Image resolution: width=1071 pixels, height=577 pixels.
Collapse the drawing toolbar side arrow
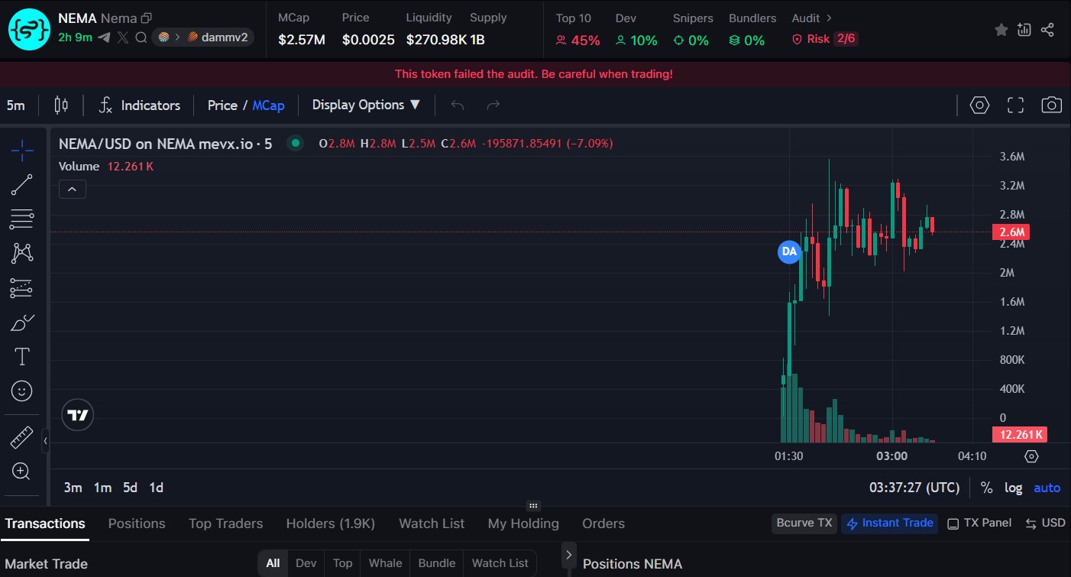click(x=45, y=441)
